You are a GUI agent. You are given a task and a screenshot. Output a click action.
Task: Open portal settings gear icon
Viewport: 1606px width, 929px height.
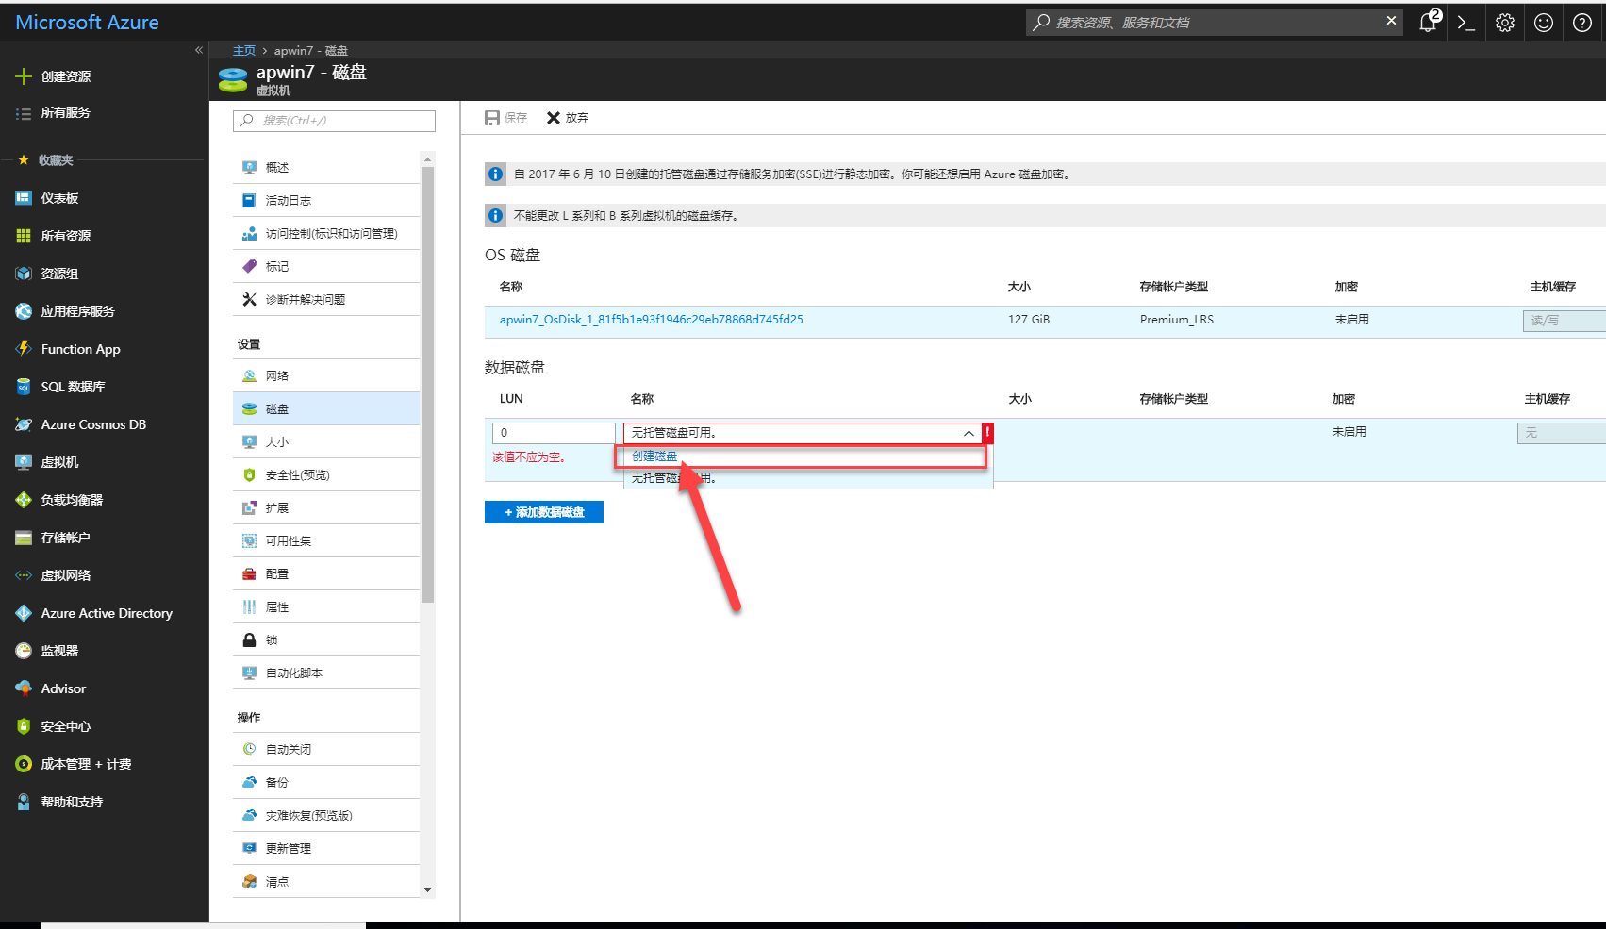(1505, 23)
